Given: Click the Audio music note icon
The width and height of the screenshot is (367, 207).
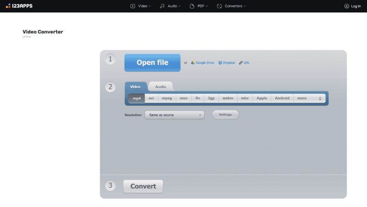Looking at the screenshot, I should pos(162,6).
